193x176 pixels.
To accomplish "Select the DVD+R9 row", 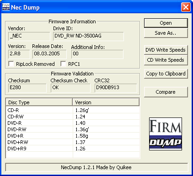I will point(73,149).
